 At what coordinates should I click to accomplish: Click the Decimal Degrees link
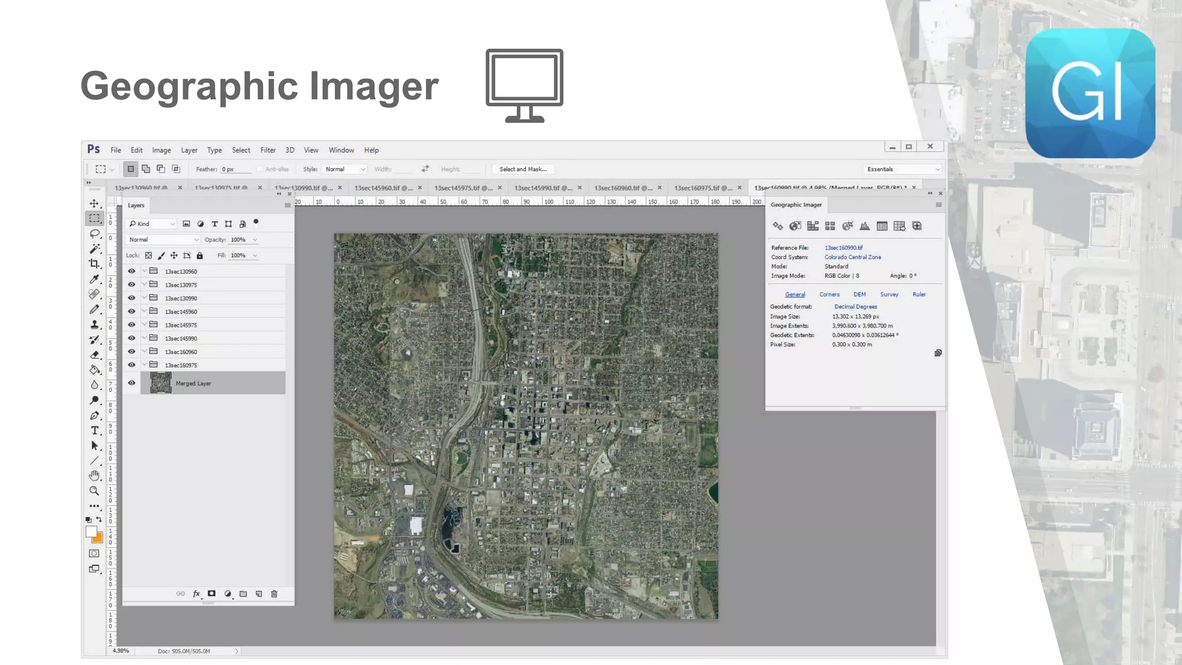[x=855, y=307]
